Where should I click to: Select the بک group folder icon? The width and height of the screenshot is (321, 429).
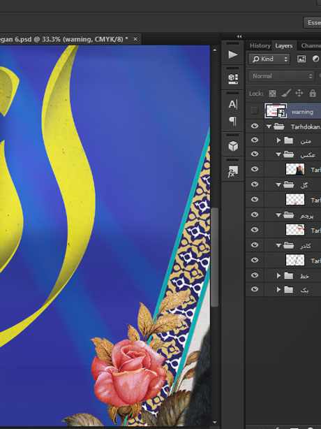coord(288,289)
